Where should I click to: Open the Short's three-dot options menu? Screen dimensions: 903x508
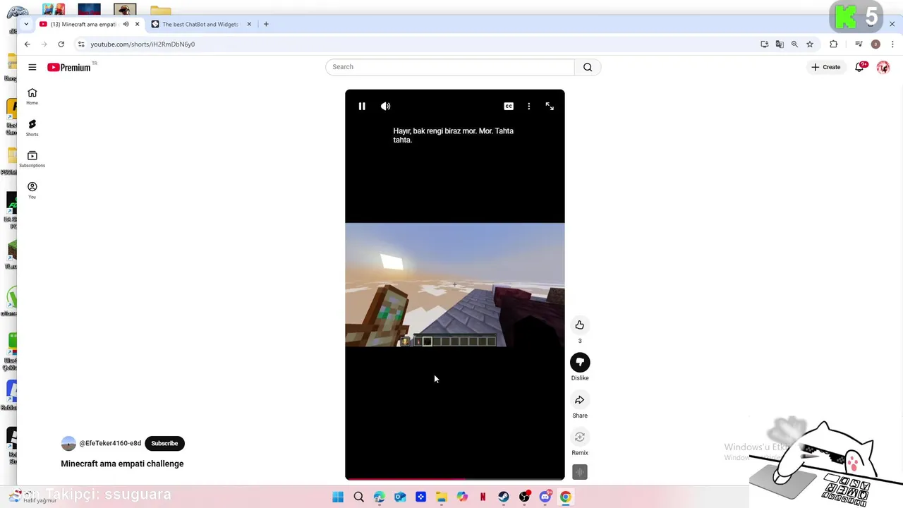[529, 106]
